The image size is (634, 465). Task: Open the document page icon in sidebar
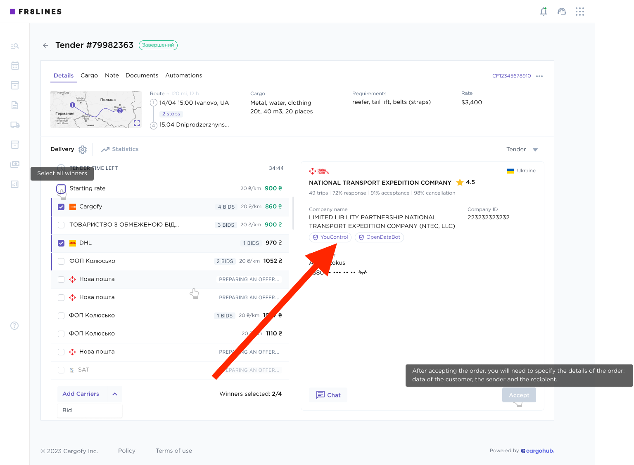tap(15, 105)
